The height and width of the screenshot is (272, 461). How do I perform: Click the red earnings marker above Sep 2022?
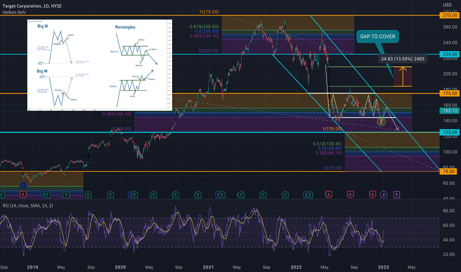(350, 194)
